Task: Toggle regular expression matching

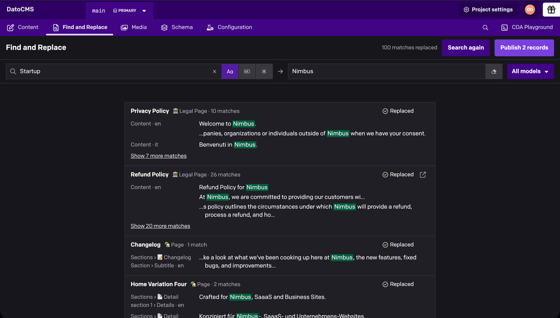Action: 264,71
